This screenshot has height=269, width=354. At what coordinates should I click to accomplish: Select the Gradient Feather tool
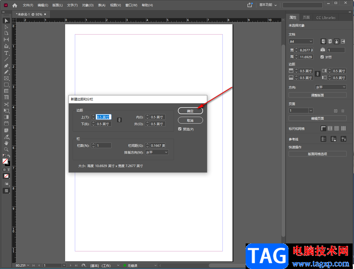(6, 123)
